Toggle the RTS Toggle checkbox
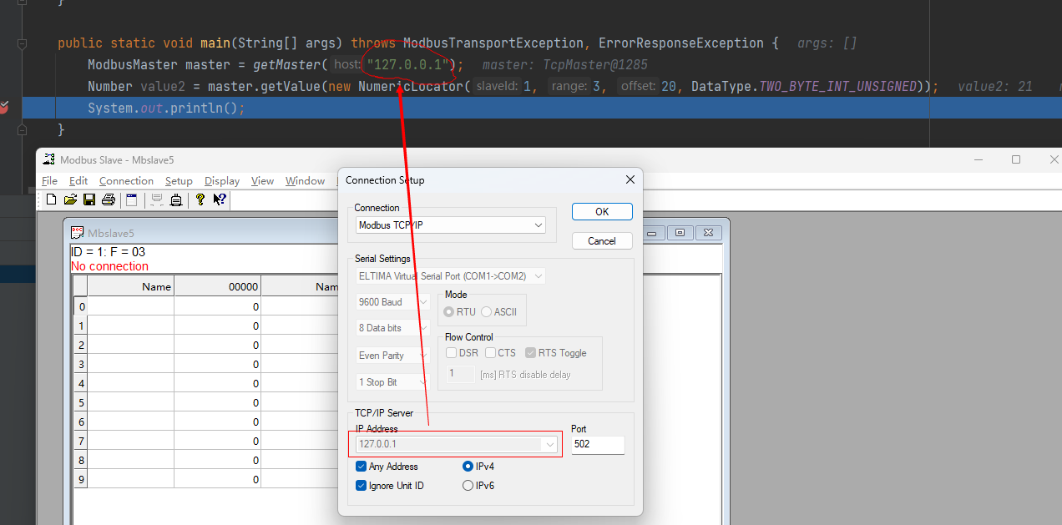Viewport: 1062px width, 525px height. (531, 353)
